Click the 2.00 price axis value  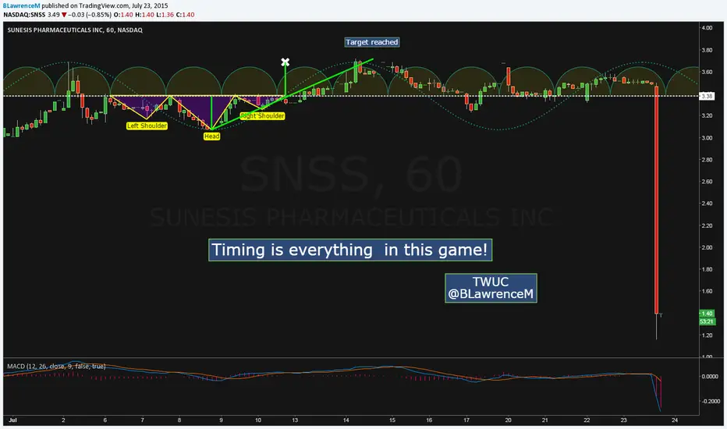[707, 247]
